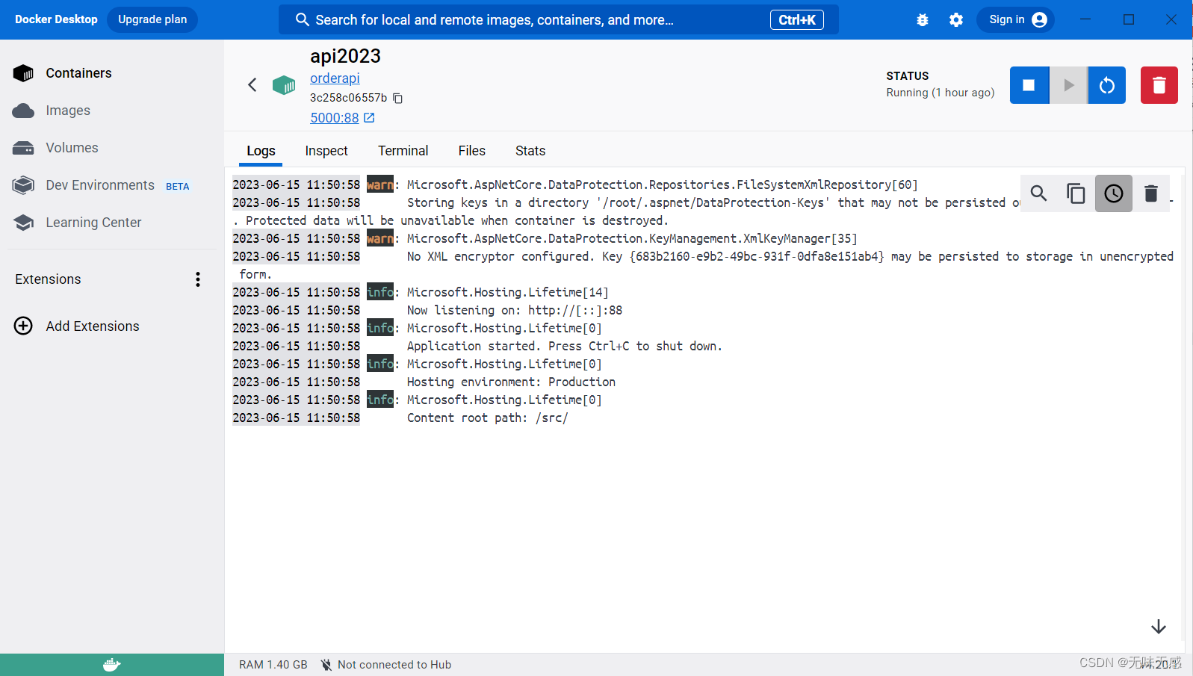The image size is (1193, 676).
Task: Click the Learning Center graduation cap icon
Action: [x=23, y=223]
